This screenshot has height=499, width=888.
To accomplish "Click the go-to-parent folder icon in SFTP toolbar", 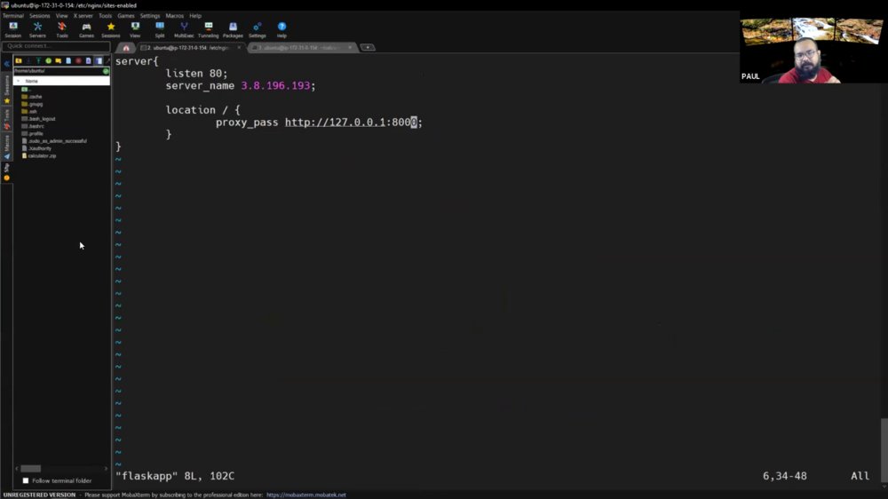I will [x=19, y=60].
